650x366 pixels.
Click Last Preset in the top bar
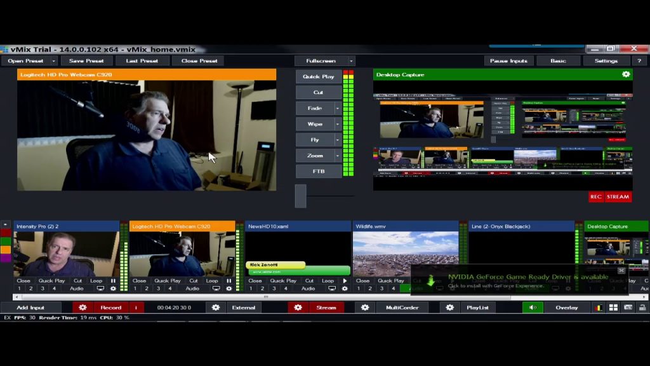pyautogui.click(x=142, y=60)
